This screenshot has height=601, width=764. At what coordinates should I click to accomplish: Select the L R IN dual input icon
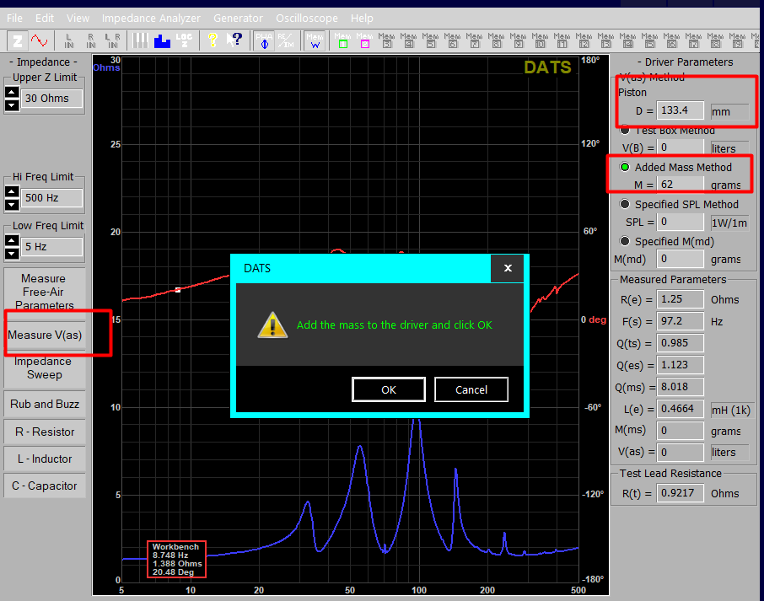tap(112, 40)
